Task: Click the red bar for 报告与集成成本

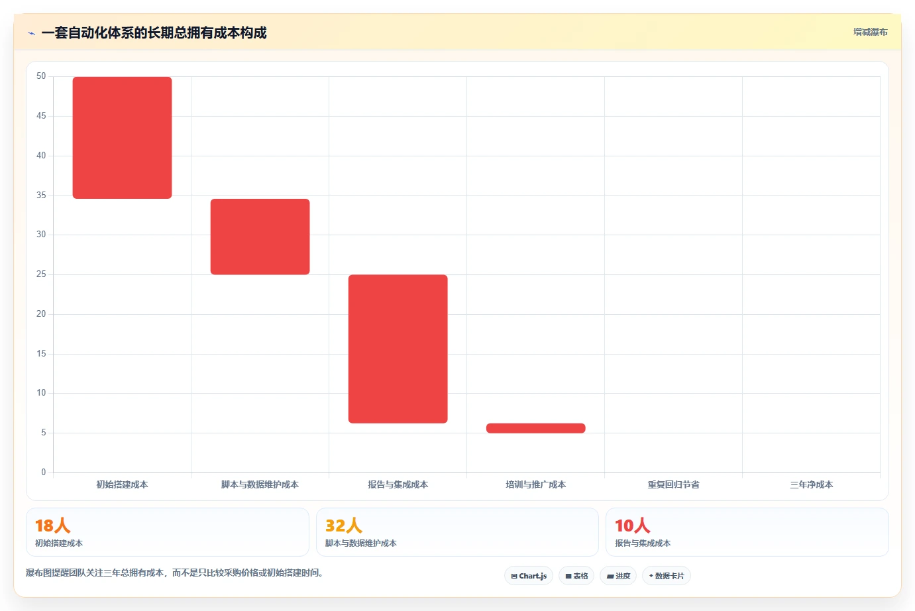Action: coord(398,349)
